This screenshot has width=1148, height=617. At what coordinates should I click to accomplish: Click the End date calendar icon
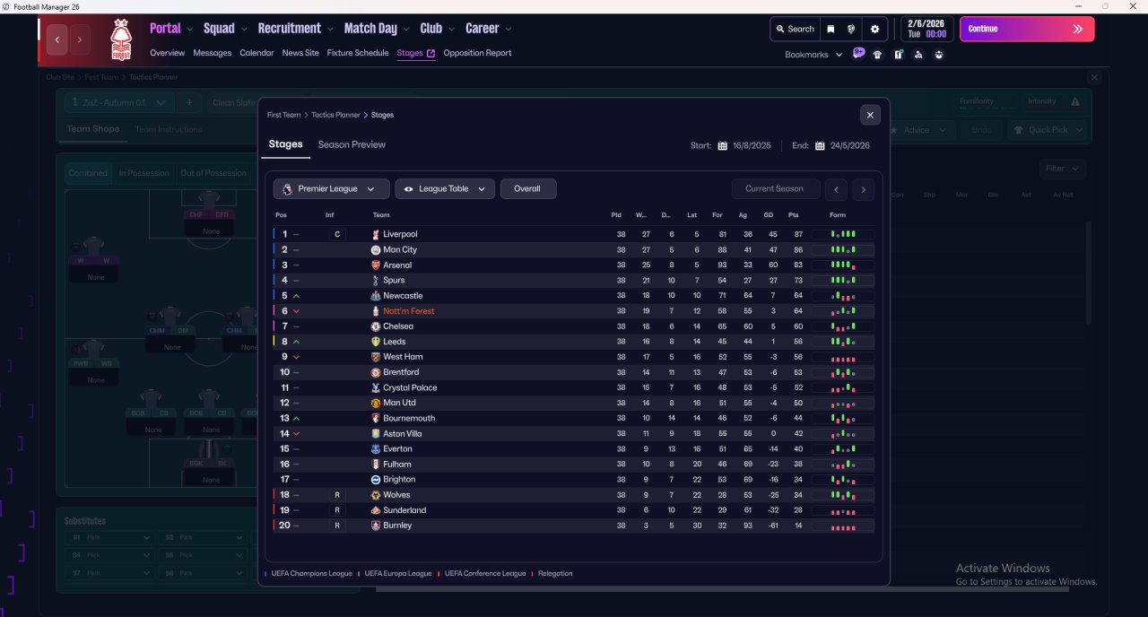click(x=820, y=145)
